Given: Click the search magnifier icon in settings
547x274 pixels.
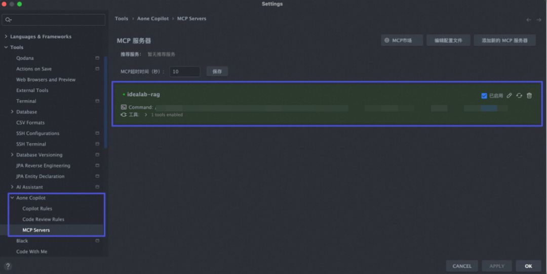Looking at the screenshot, I should click(8, 20).
